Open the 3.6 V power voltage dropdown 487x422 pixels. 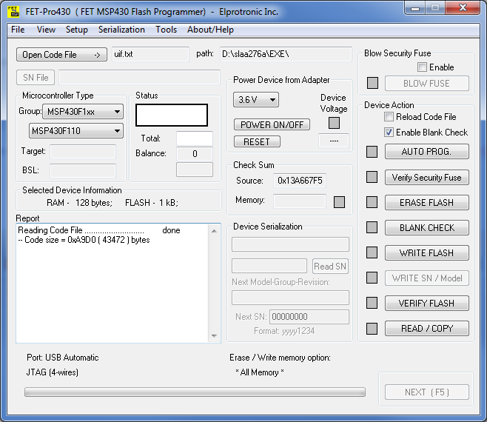(255, 100)
